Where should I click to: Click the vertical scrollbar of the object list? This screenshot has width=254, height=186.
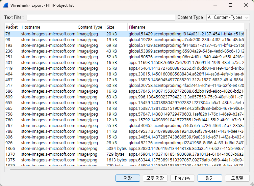coord(247,87)
